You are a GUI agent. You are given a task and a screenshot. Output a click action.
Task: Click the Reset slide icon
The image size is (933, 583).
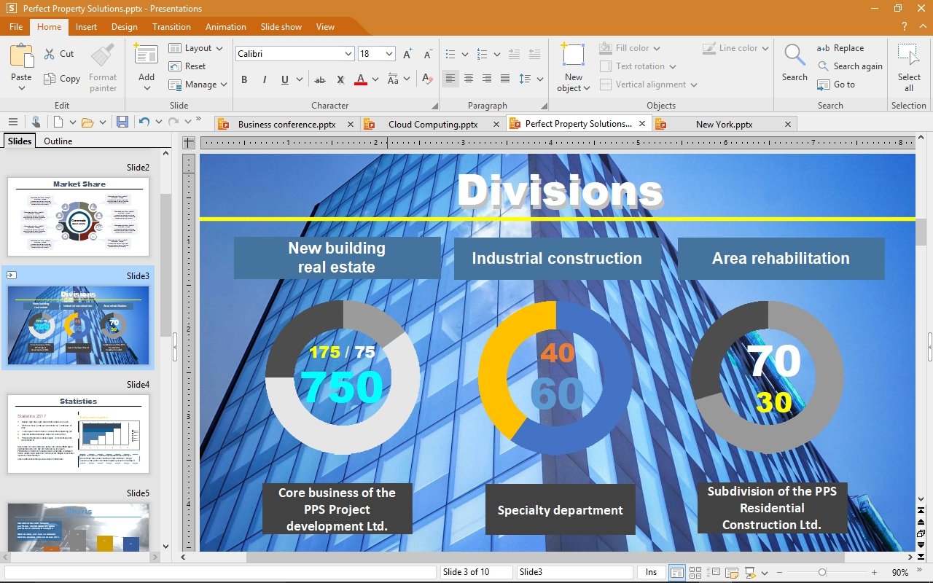pyautogui.click(x=187, y=66)
